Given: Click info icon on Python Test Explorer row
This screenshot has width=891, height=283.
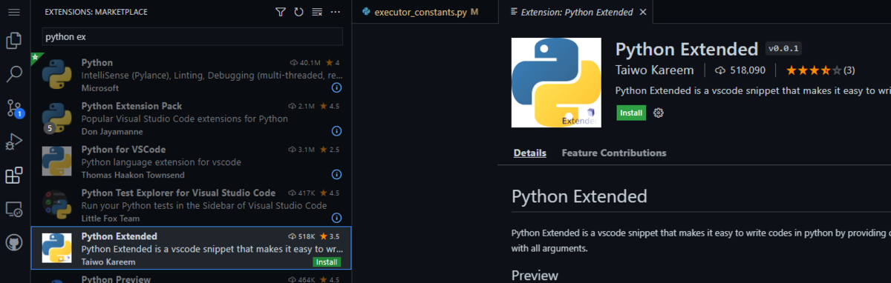Looking at the screenshot, I should [x=336, y=219].
